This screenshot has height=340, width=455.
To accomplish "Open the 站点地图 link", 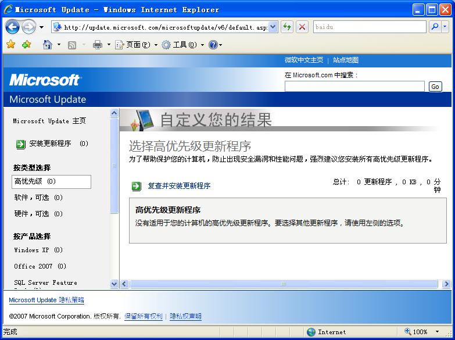I will (x=346, y=60).
